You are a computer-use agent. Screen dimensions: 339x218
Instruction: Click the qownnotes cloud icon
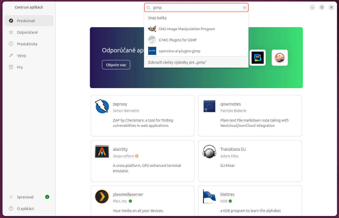[x=209, y=106]
